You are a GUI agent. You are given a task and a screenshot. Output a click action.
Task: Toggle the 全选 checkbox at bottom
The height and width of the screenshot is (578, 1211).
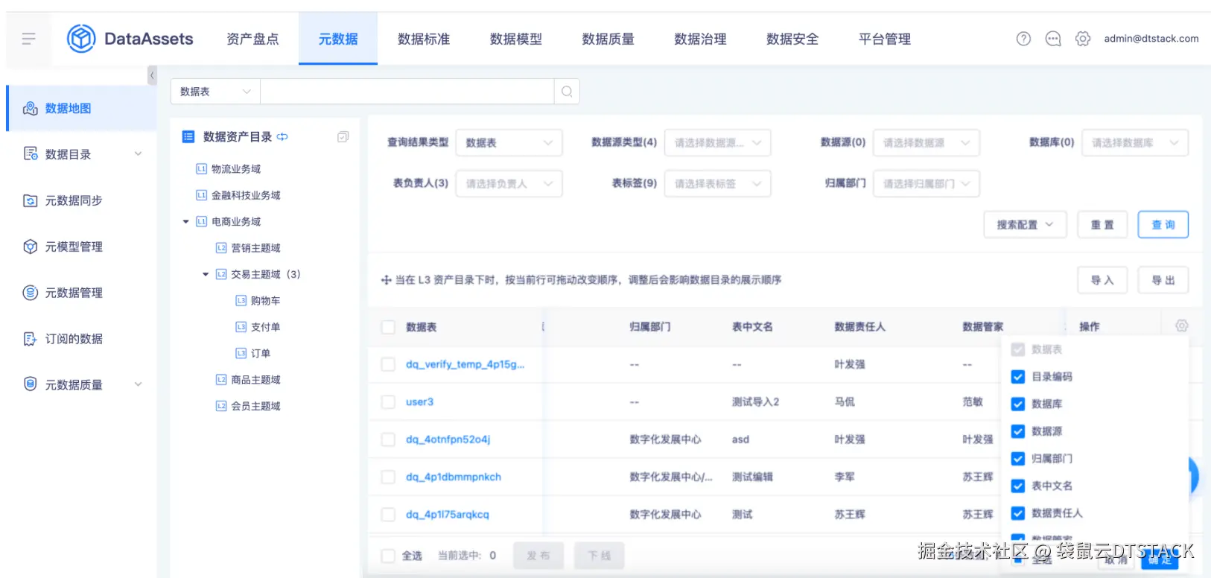(x=388, y=556)
